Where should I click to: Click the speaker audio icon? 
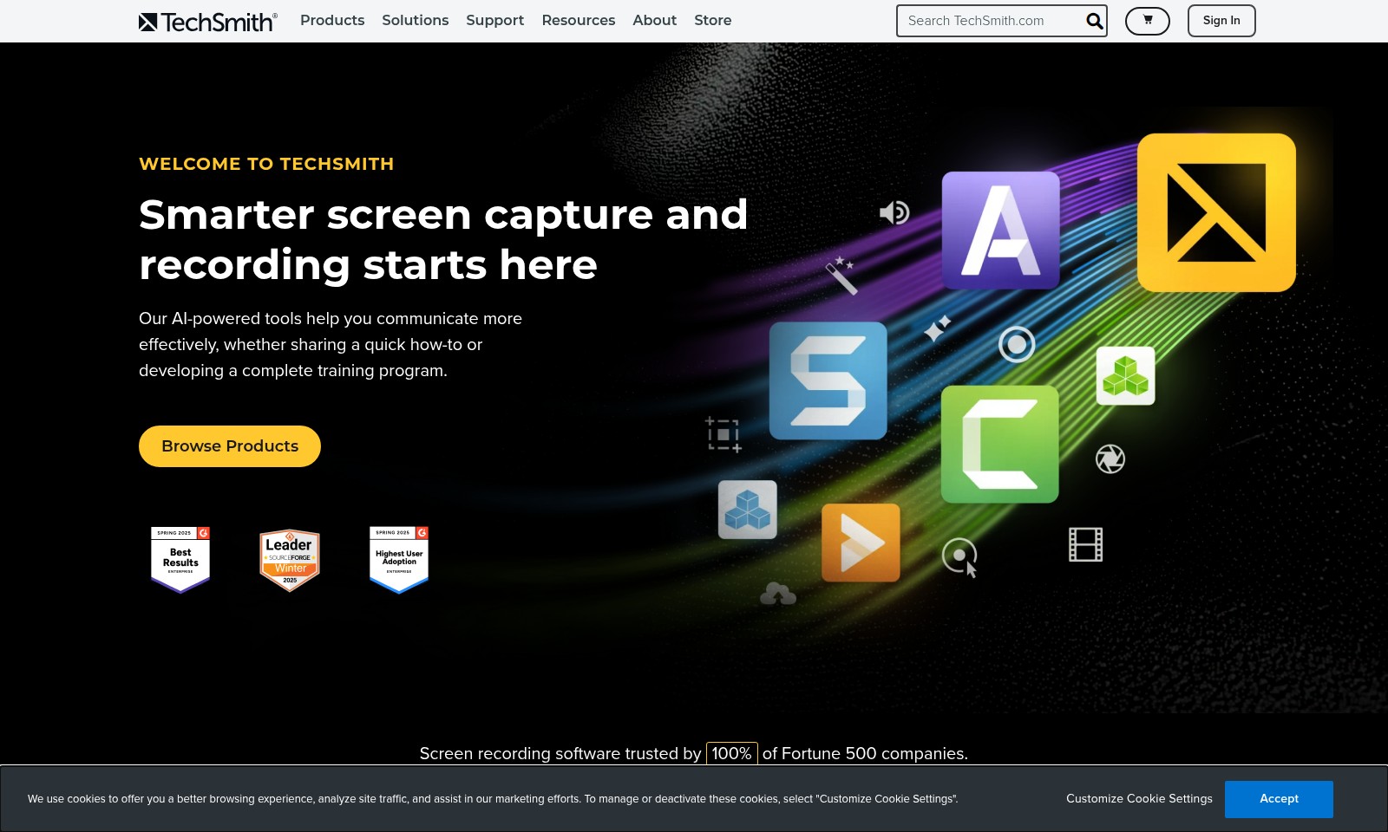point(894,212)
